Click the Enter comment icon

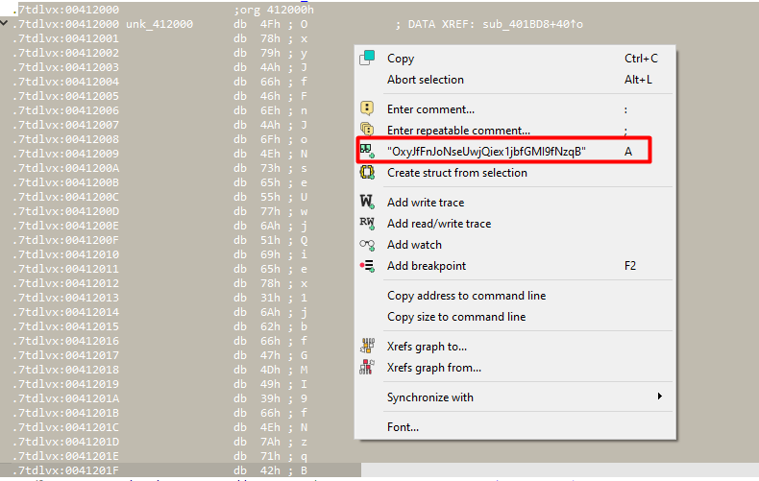(367, 108)
